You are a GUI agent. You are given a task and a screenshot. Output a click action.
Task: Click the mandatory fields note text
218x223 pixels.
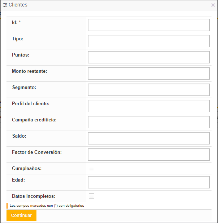coord(47,206)
